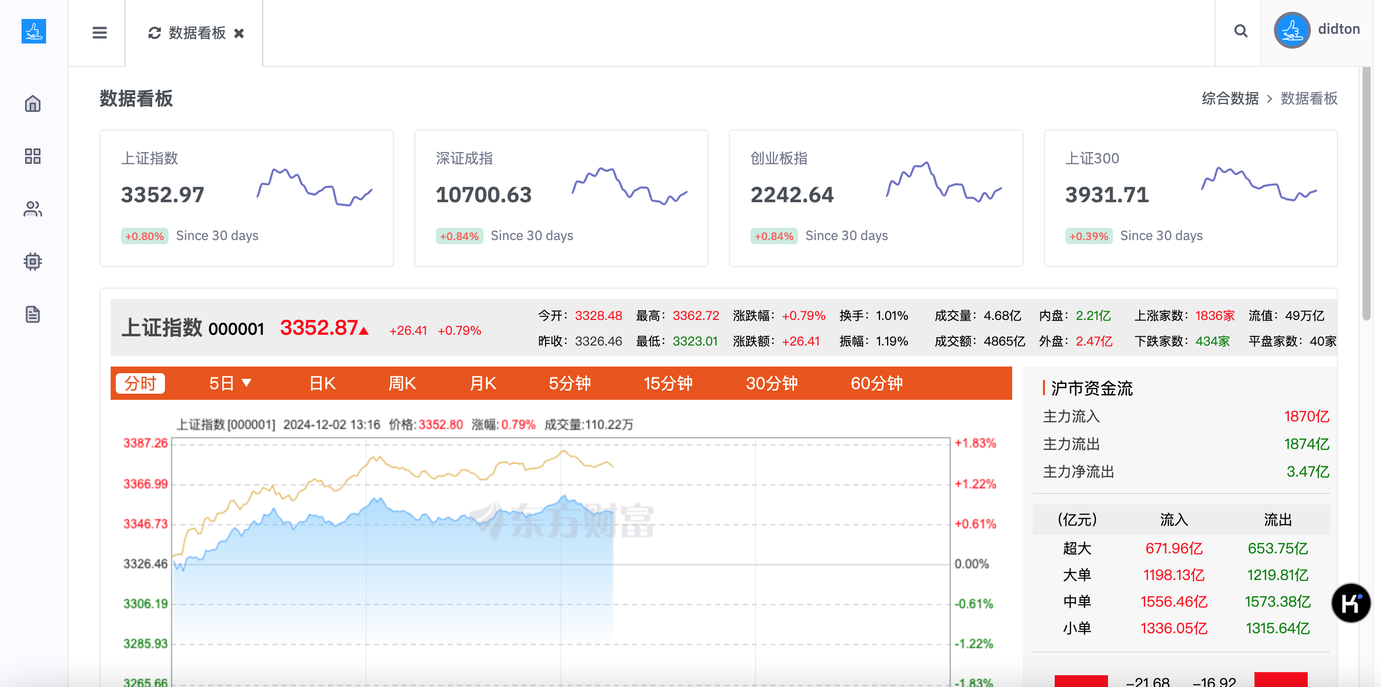
Task: Click 下跌家数 value 434家
Action: (x=1212, y=341)
